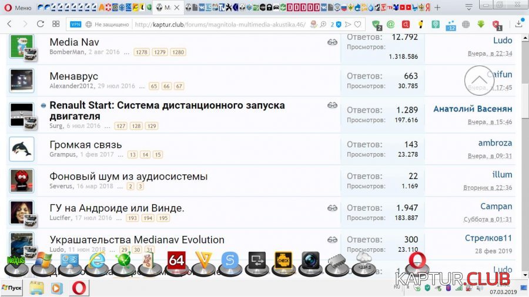Go to page 129 of Renault Start
Screen dimensions: 529x297
click(152, 126)
